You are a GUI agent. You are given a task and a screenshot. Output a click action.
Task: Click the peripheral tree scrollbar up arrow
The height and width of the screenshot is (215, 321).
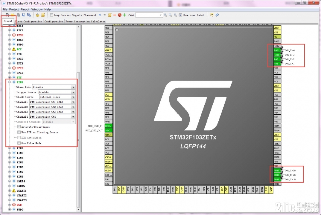tap(78, 27)
